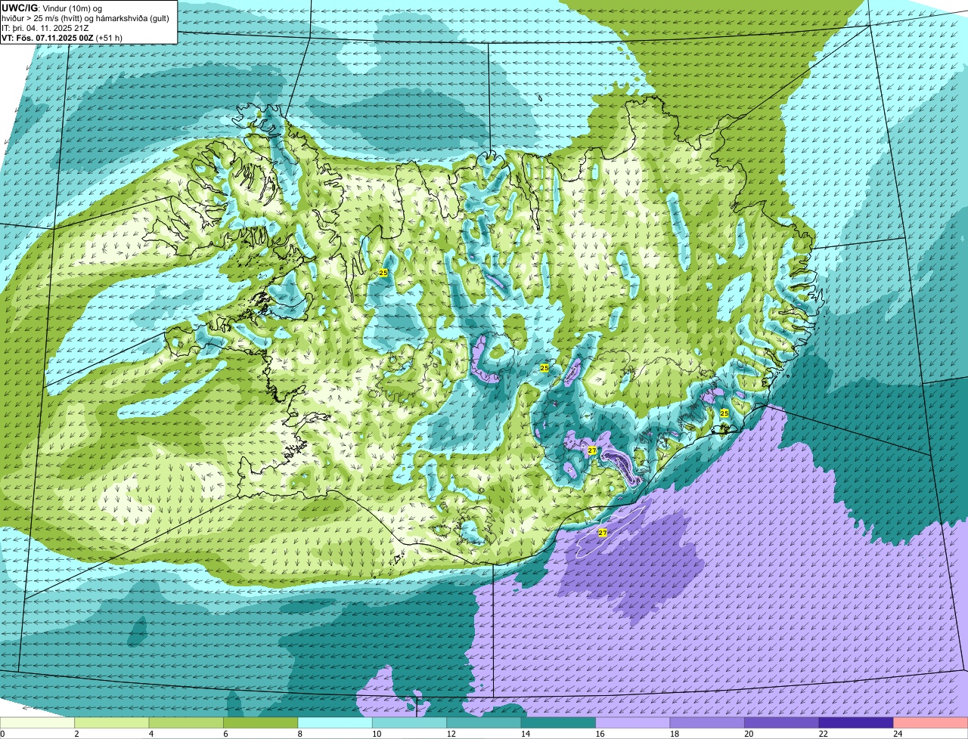
Task: Select the salmon pink above-24 m/s legend swatch
Action: click(931, 722)
